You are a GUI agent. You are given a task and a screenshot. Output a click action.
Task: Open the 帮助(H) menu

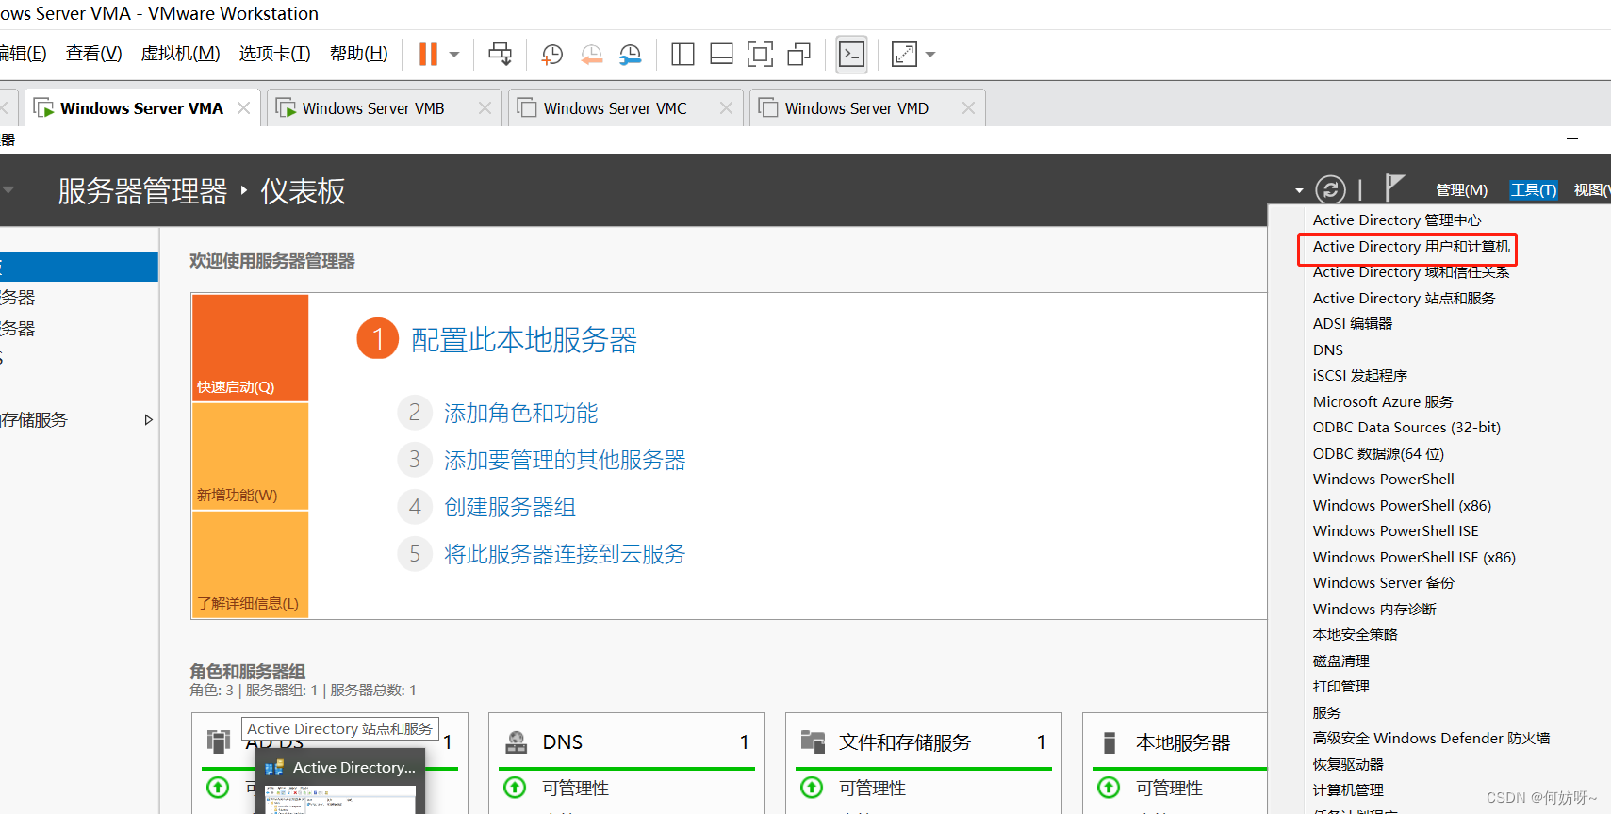click(358, 54)
